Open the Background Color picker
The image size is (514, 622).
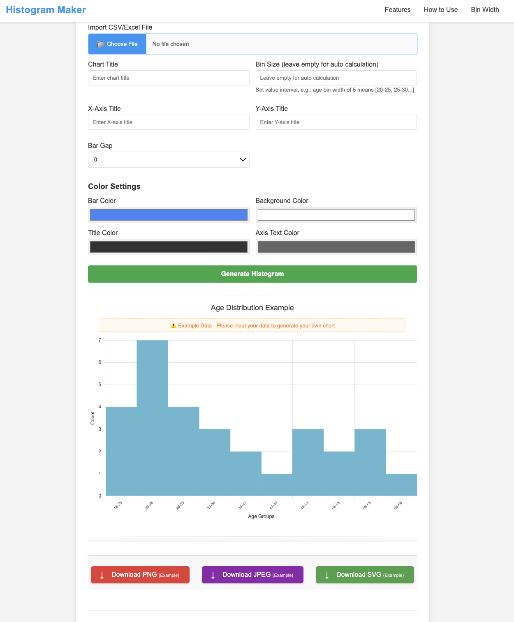click(336, 214)
